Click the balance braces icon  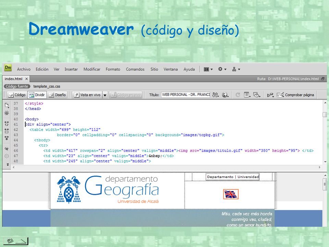click(7, 156)
